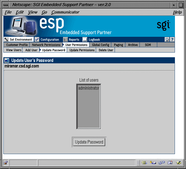
Task: Open the Global Config tab
Action: coord(100,45)
